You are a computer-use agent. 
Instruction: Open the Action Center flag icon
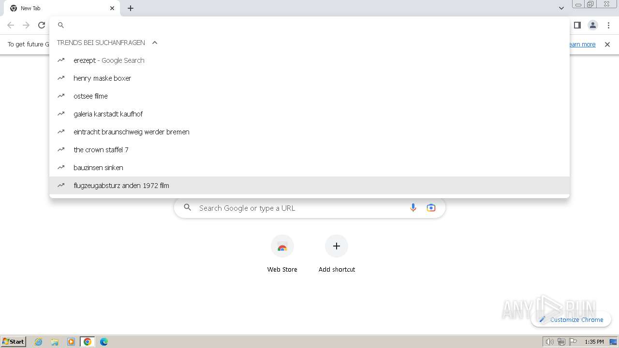pos(573,342)
